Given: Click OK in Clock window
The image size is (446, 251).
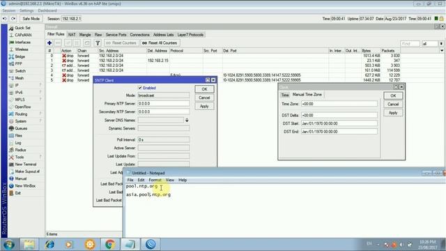Looking at the screenshot, I should click(x=393, y=96).
